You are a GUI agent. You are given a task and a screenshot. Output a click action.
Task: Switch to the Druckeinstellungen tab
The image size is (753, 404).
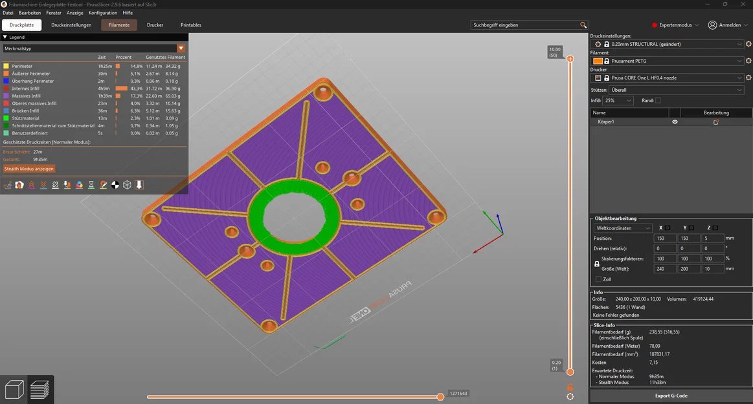coord(71,25)
